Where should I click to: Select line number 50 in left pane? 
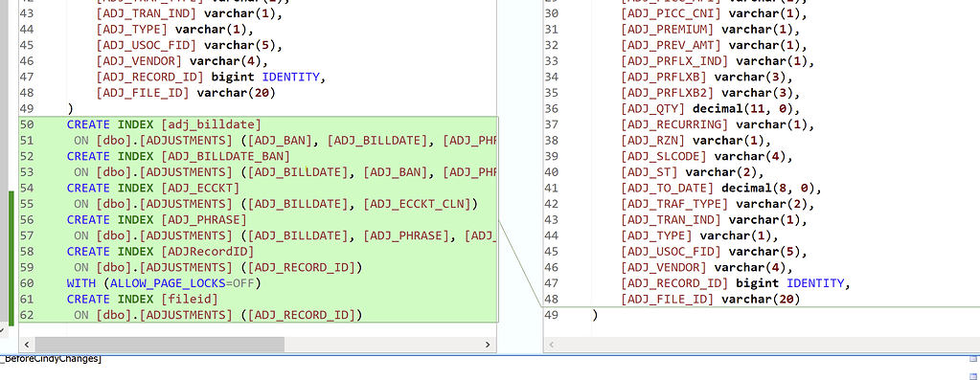(x=26, y=124)
